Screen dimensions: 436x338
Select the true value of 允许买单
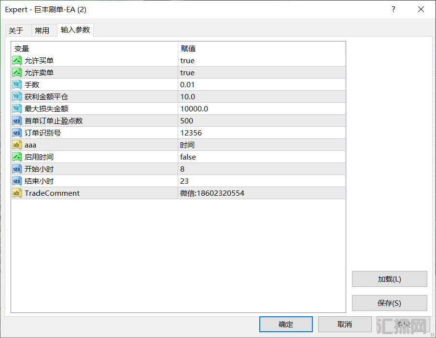187,61
